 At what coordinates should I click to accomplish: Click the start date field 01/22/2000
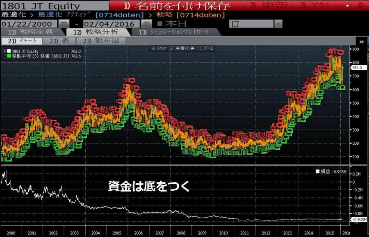coord(28,24)
